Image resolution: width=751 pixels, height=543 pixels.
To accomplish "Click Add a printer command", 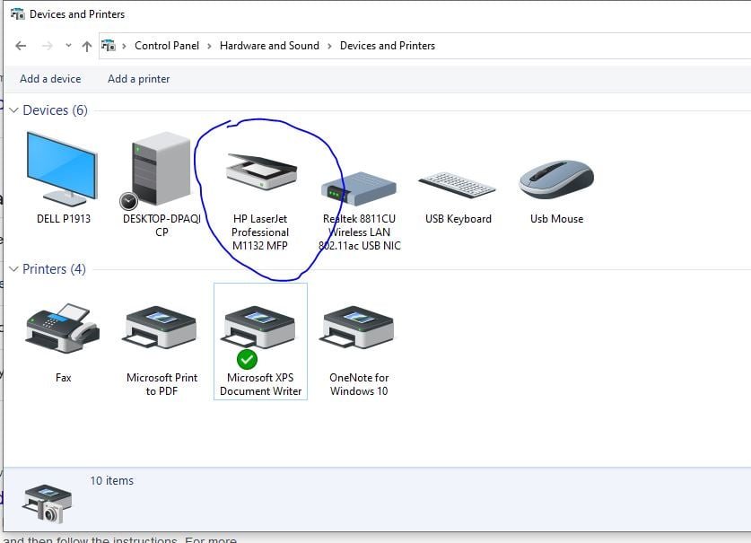I will tap(138, 79).
